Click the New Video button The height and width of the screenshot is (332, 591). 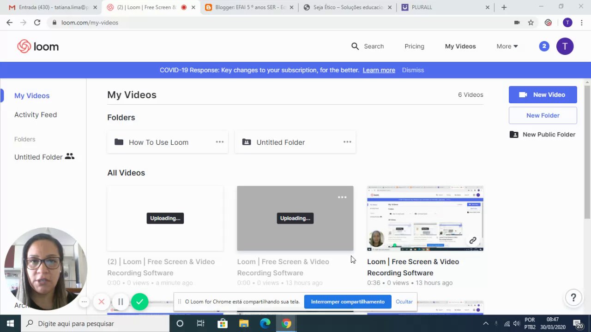click(x=543, y=95)
